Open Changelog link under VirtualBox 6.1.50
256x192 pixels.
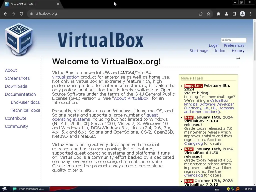(193, 175)
